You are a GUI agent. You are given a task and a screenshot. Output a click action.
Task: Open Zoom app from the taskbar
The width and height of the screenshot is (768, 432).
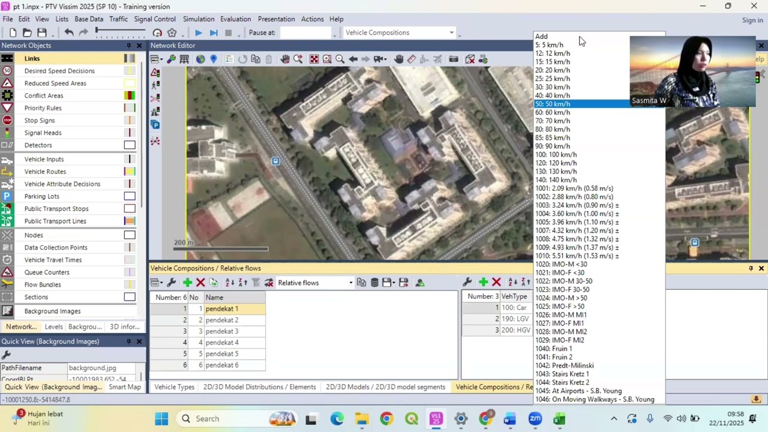(535, 419)
